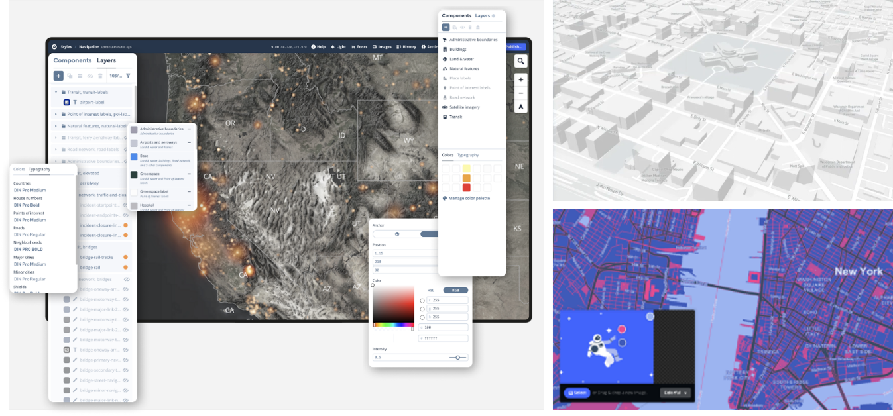Image resolution: width=893 pixels, height=416 pixels.
Task: Click the Publish button
Action: [x=515, y=47]
